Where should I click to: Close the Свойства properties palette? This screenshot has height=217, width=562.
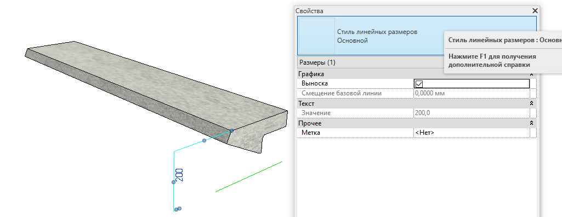pyautogui.click(x=535, y=11)
